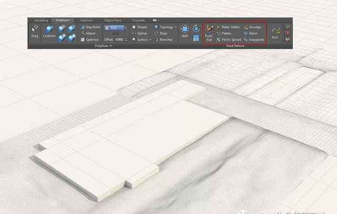Activate the Flatten brush

pyautogui.click(x=224, y=33)
